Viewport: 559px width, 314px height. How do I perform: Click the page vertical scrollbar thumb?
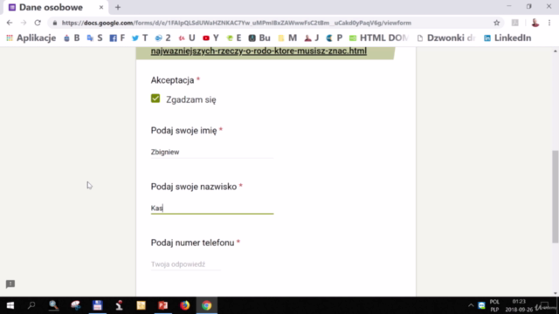556,196
